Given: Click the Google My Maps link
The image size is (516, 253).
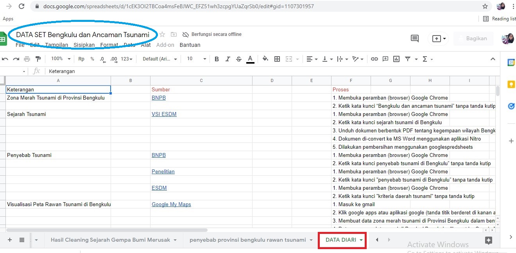Looking at the screenshot, I should coord(171,205).
